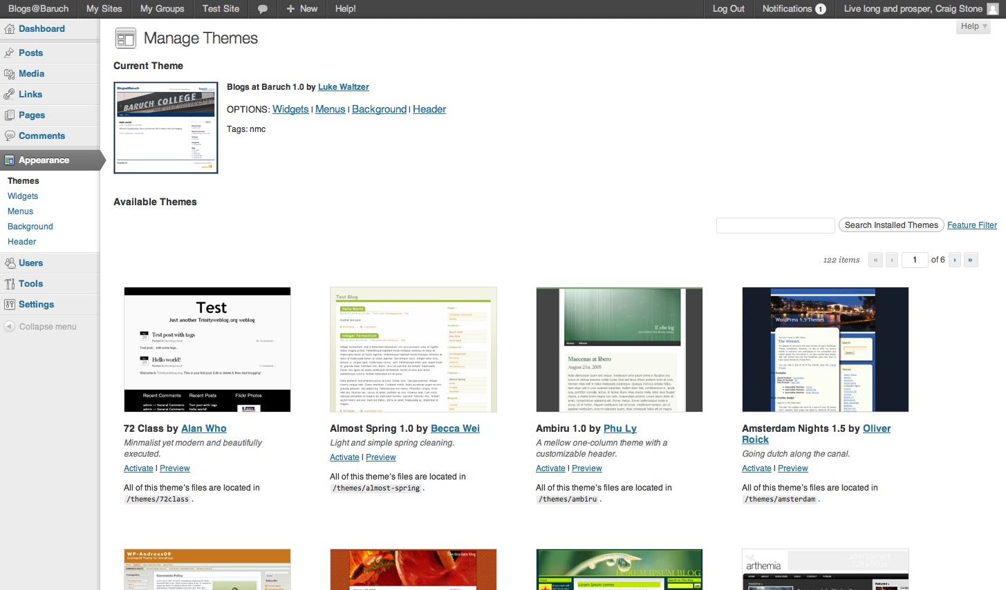Preview the Amsterdam Nights theme
The image size is (1006, 590).
point(793,468)
